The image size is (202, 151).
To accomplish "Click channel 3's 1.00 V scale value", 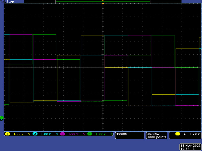I will click(73, 134).
